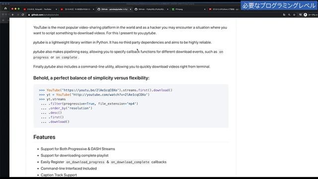Screen dimensions: 318x179
Task: Open the reading list icon in the toolbar
Action: tap(300, 15)
